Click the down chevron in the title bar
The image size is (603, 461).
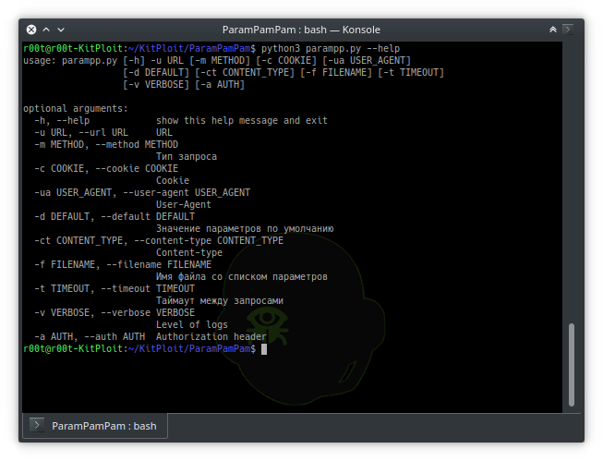click(61, 30)
